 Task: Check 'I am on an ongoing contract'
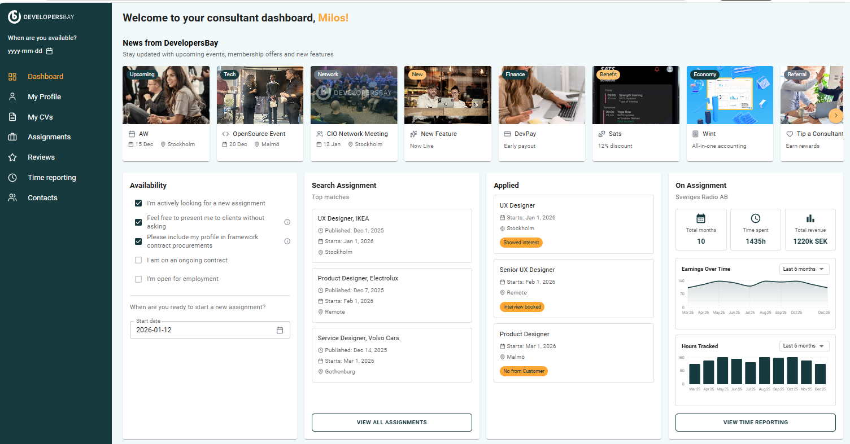(138, 260)
